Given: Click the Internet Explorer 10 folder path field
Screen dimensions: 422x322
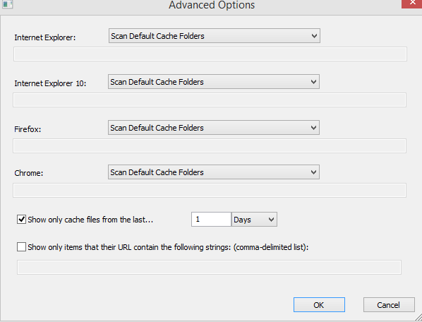Looking at the screenshot, I should tap(210, 100).
